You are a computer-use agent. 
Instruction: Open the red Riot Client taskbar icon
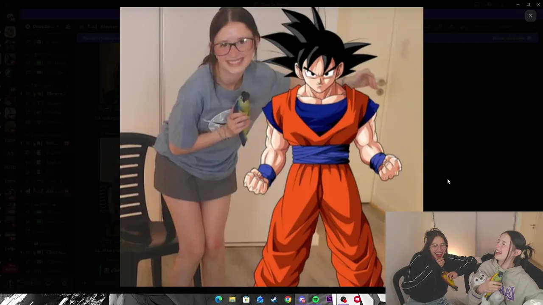coord(357,299)
